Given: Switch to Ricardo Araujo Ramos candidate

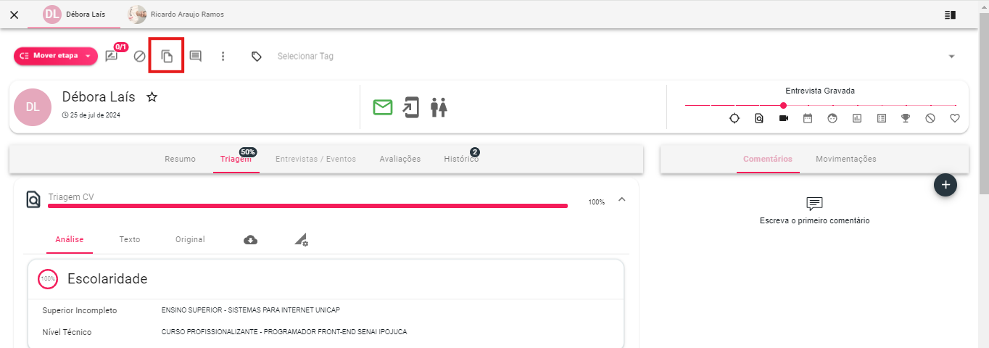Looking at the screenshot, I should click(176, 14).
